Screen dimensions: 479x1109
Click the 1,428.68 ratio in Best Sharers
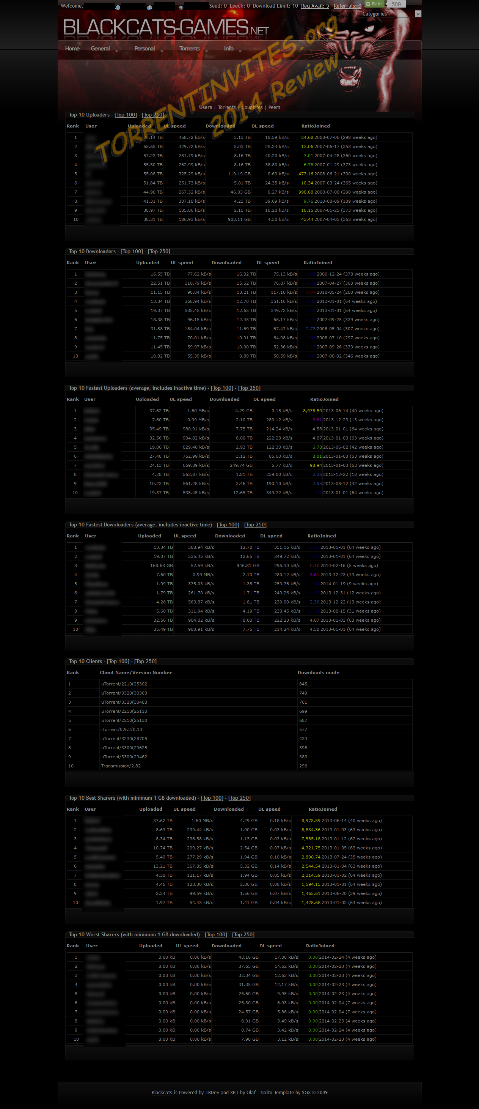(x=311, y=903)
